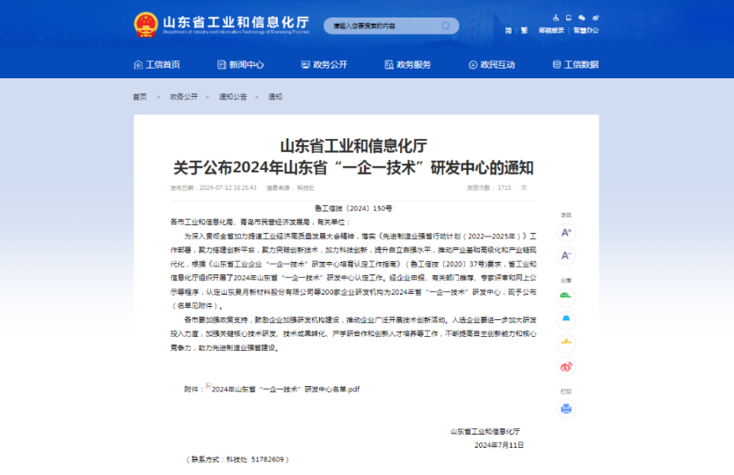Go to 首页 in the breadcrumb
Viewport: 734px width, 475px height.
(x=140, y=97)
